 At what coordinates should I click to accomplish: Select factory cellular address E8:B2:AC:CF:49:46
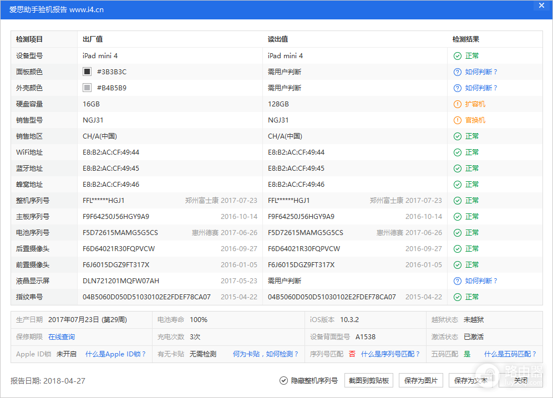tap(111, 185)
